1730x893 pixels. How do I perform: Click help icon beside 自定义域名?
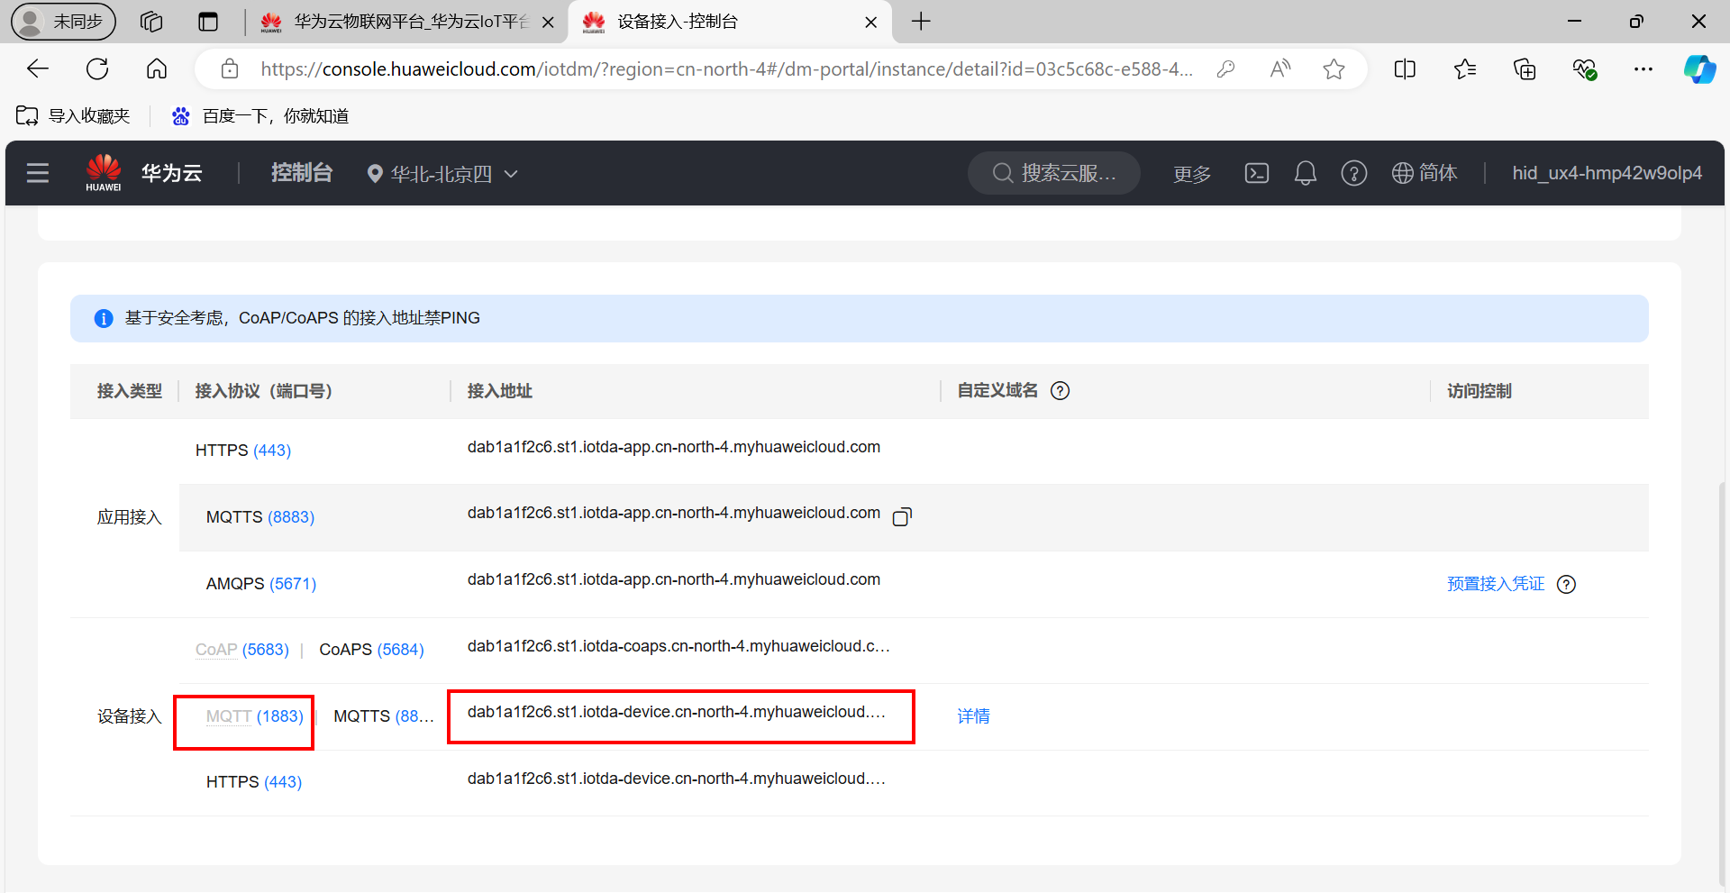click(x=1061, y=391)
